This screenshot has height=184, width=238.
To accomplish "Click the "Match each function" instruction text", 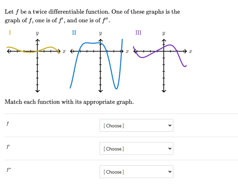I will point(69,102).
